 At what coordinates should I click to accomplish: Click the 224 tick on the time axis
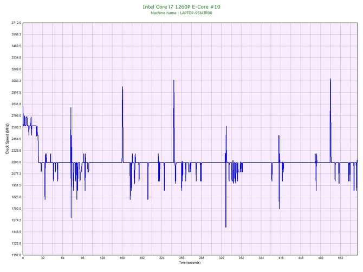[x=162, y=258]
